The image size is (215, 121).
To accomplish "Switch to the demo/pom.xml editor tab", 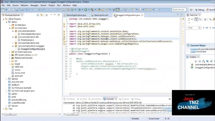I will pyautogui.click(x=100, y=15).
